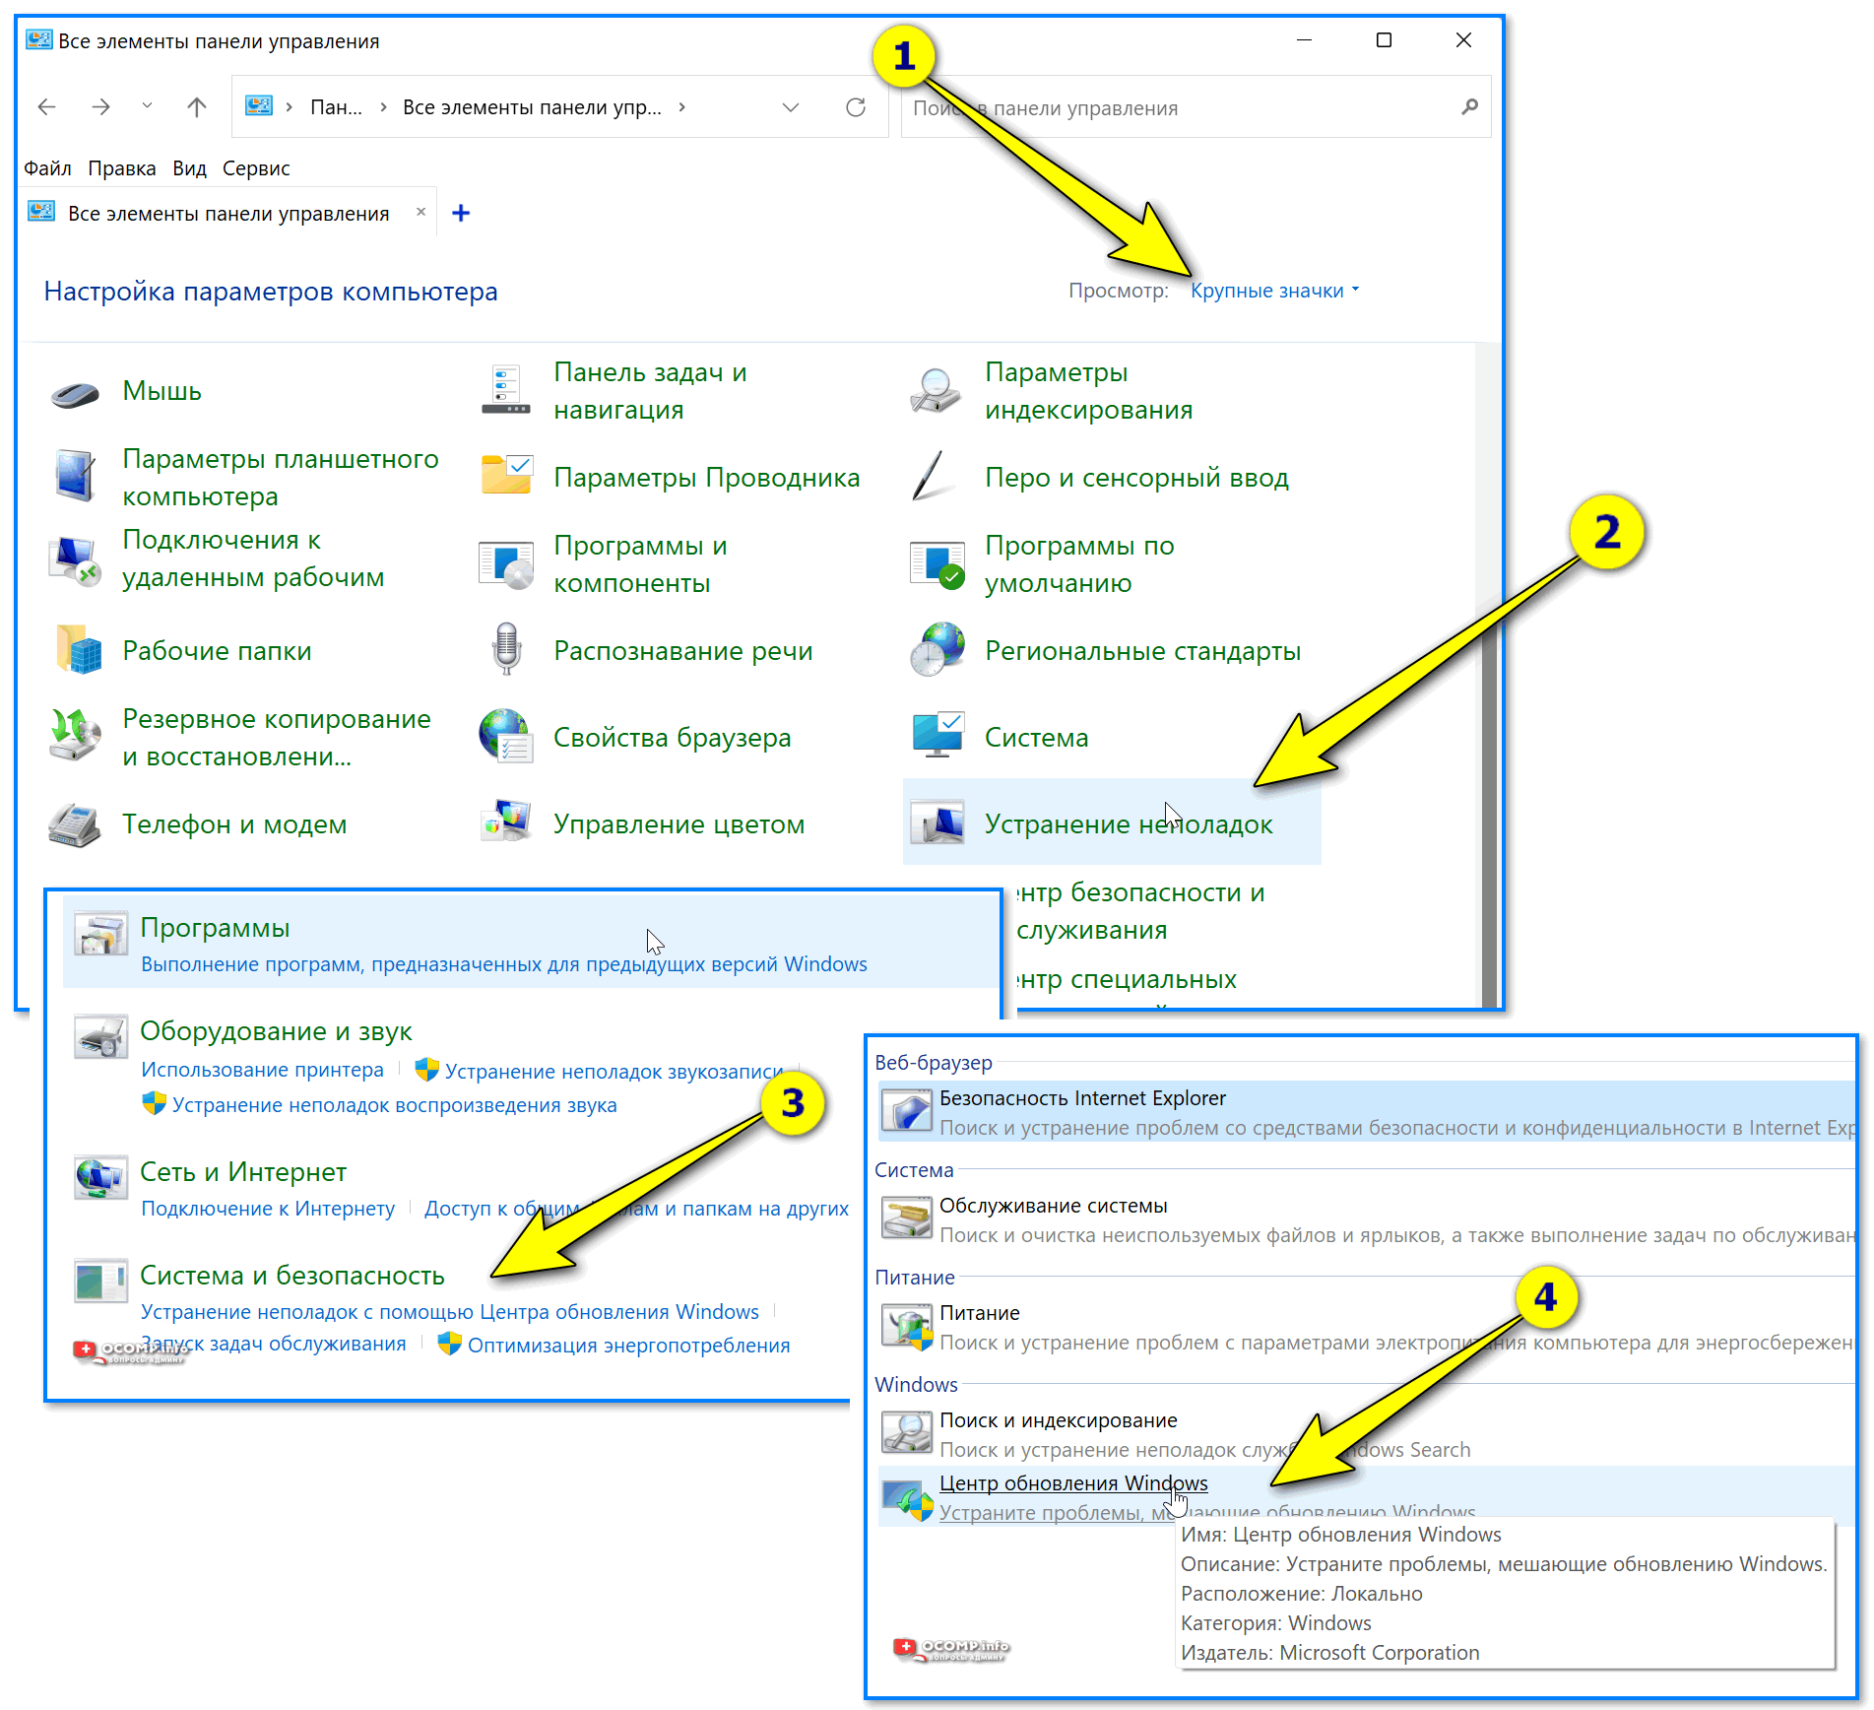The width and height of the screenshot is (1874, 1710).
Task: Go forward with the forward arrow
Action: (100, 106)
